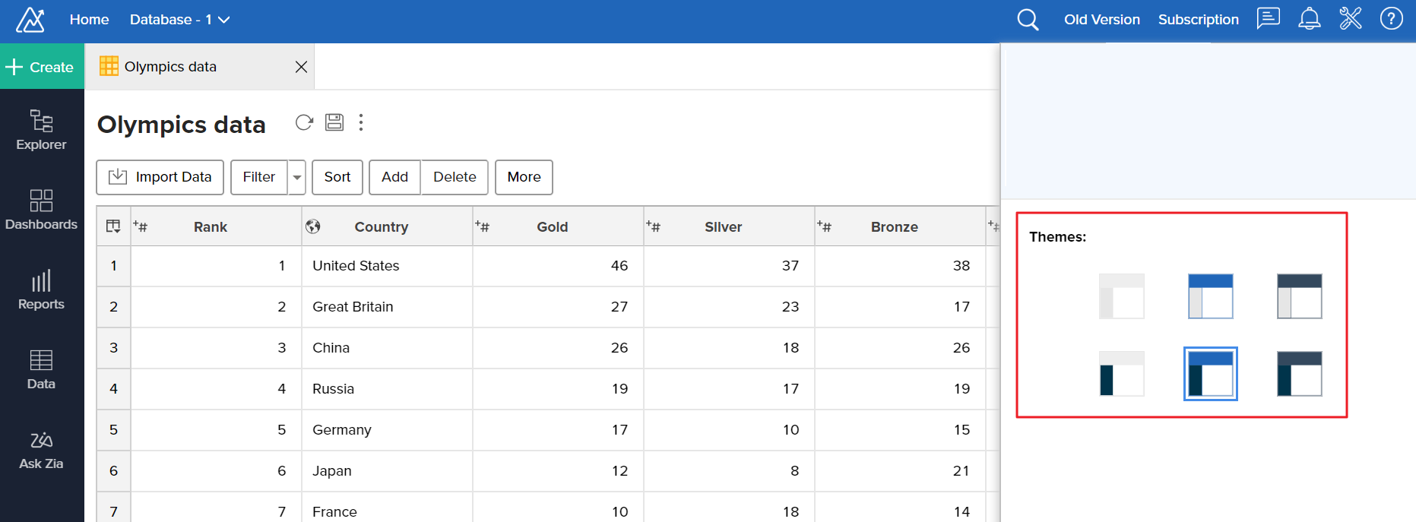Open the Explorer sidebar section
1416x522 pixels.
point(42,130)
